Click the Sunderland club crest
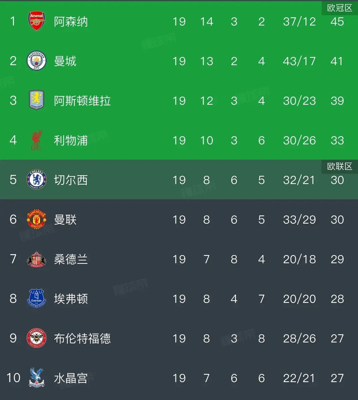Screen dimensions: 358x400 click(36, 259)
